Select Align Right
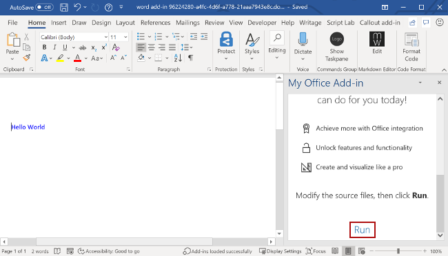The image size is (448, 256). (162, 47)
